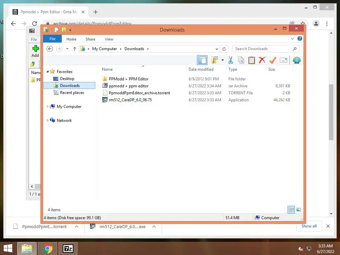The height and width of the screenshot is (255, 340).
Task: Click the Add button in 7-Zip window
Action: point(35,51)
